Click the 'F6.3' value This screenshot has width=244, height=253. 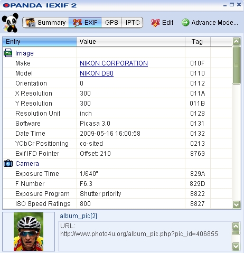[x=86, y=184]
